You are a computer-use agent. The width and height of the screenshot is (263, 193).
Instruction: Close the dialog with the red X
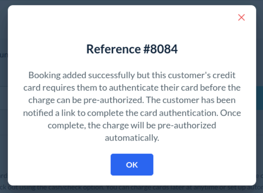point(242,18)
